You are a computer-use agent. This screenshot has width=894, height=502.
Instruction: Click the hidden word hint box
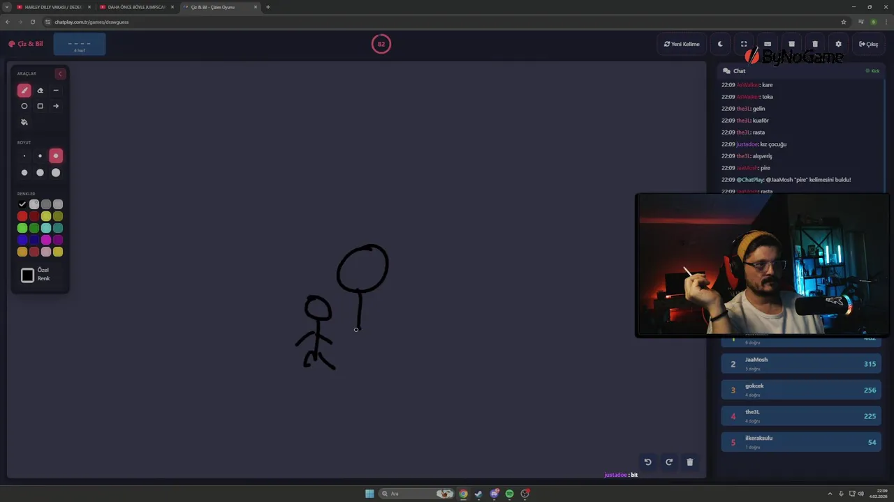click(80, 45)
